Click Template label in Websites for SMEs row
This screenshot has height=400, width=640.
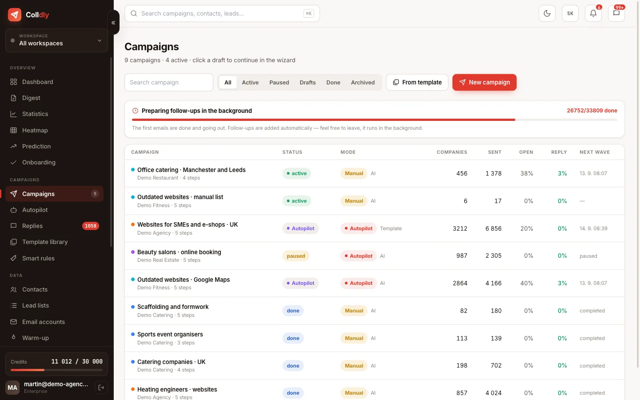[391, 228]
